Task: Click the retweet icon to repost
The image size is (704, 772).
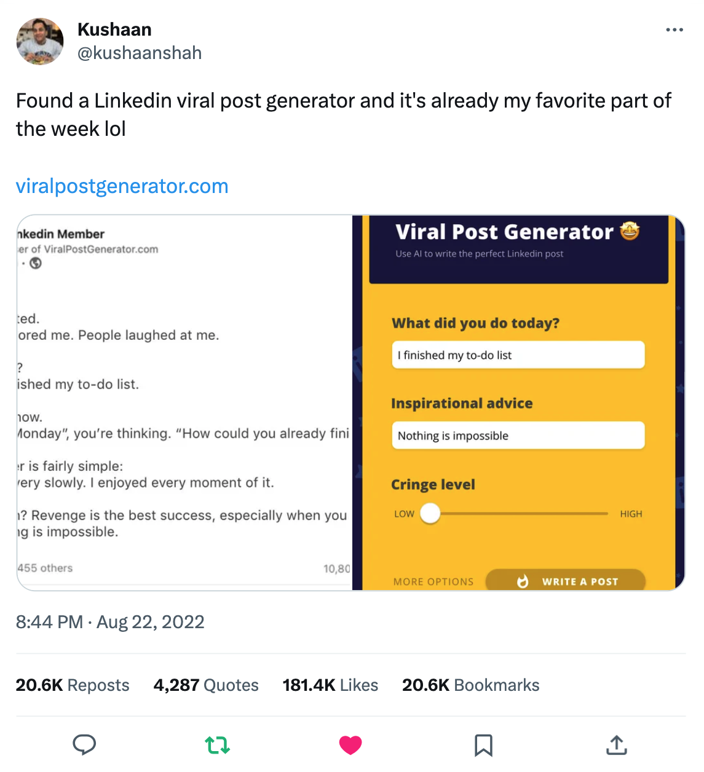Action: (217, 745)
